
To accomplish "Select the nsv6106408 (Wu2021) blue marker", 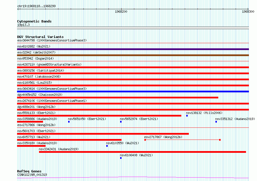I will (121, 158).
